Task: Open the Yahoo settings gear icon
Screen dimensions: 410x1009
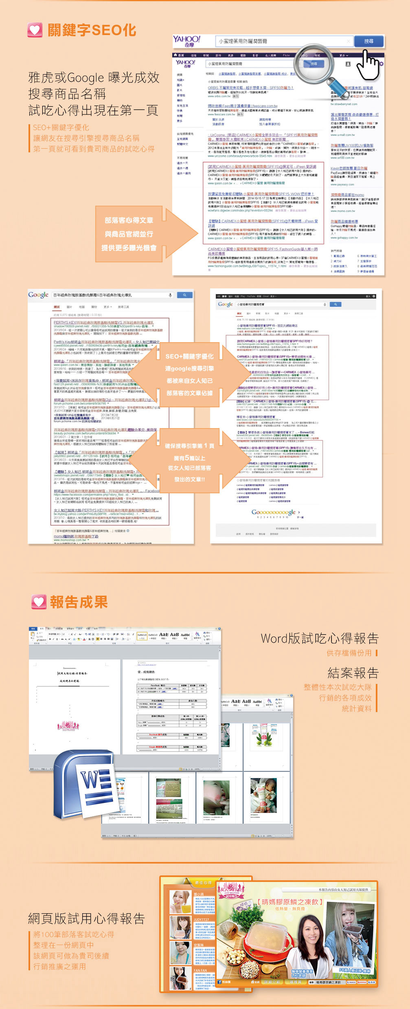Action: click(381, 64)
